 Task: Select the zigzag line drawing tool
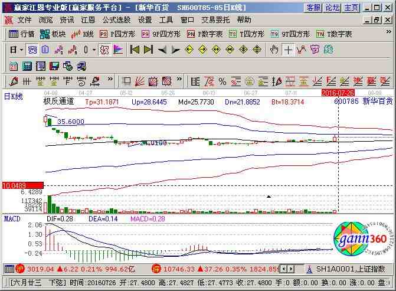[301, 50]
